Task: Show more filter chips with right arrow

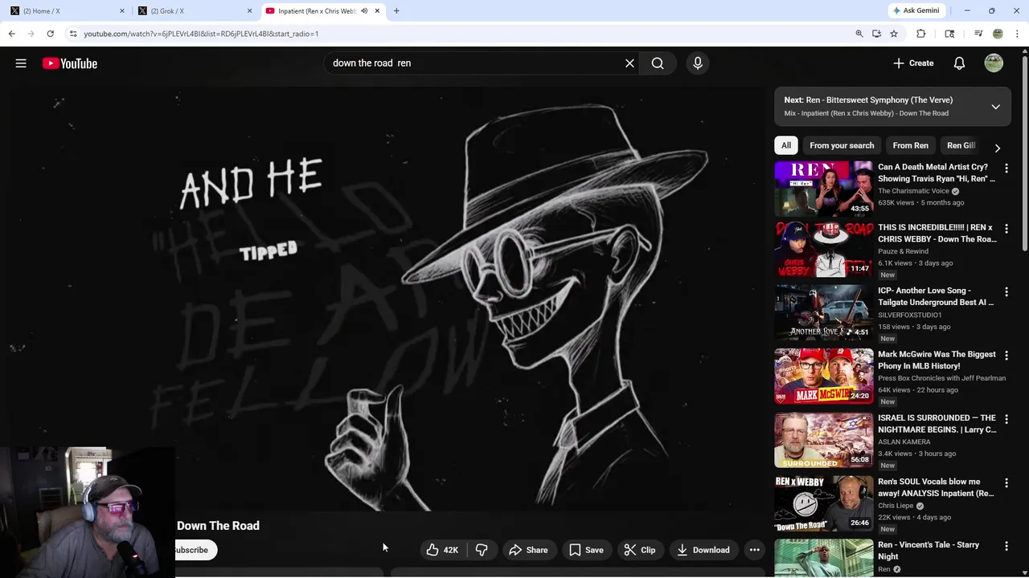Action: coord(997,148)
